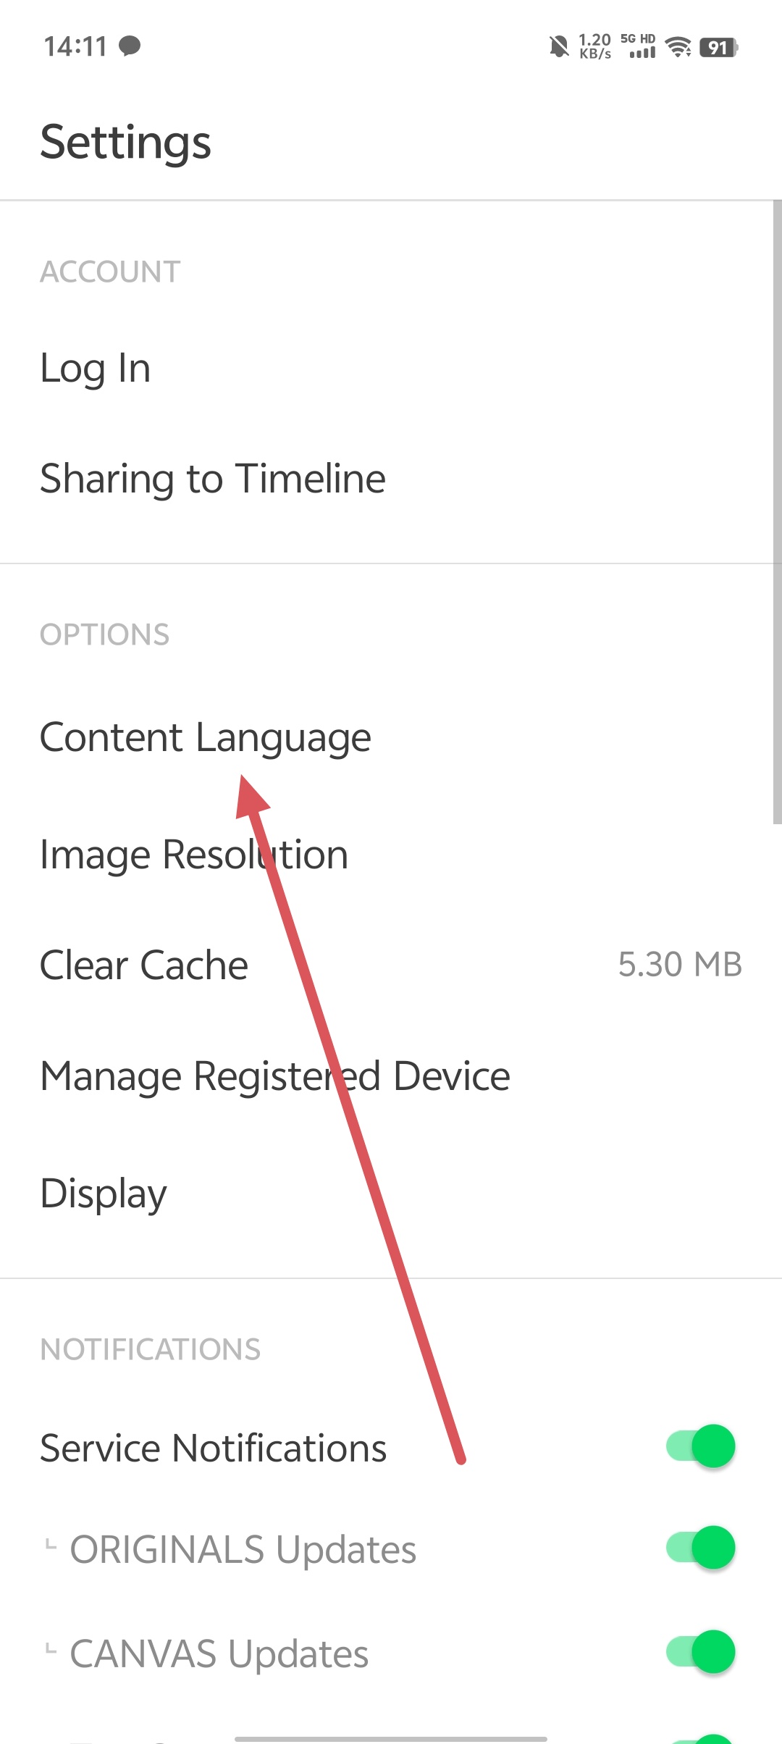Tap Log In
This screenshot has height=1744, width=782.
tap(391, 368)
